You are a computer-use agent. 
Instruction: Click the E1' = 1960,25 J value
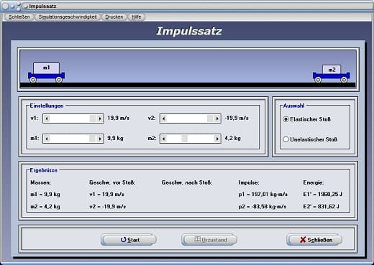click(322, 194)
